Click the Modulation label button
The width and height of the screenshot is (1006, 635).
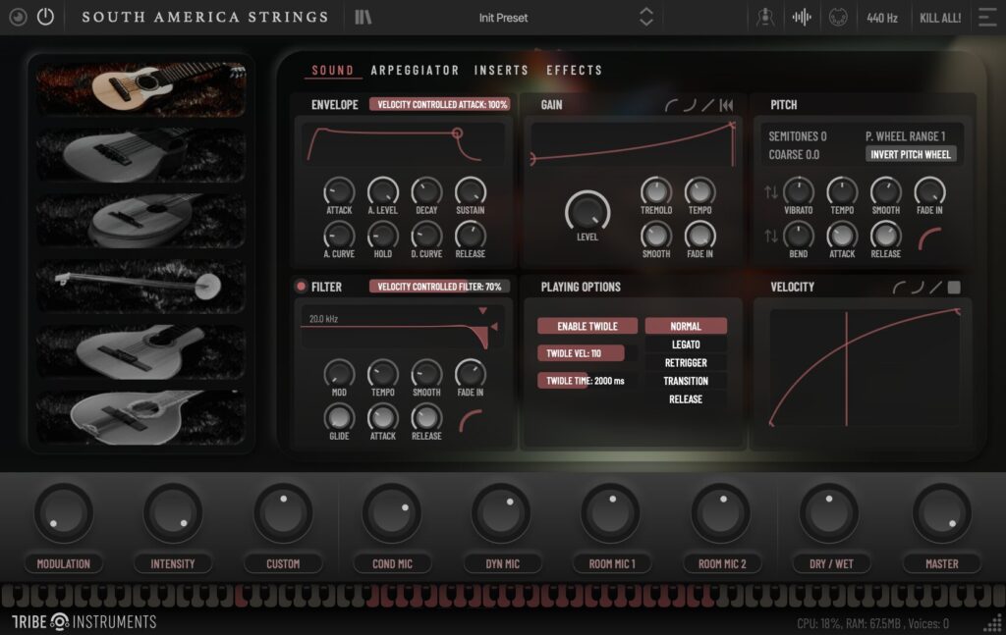[x=64, y=564]
